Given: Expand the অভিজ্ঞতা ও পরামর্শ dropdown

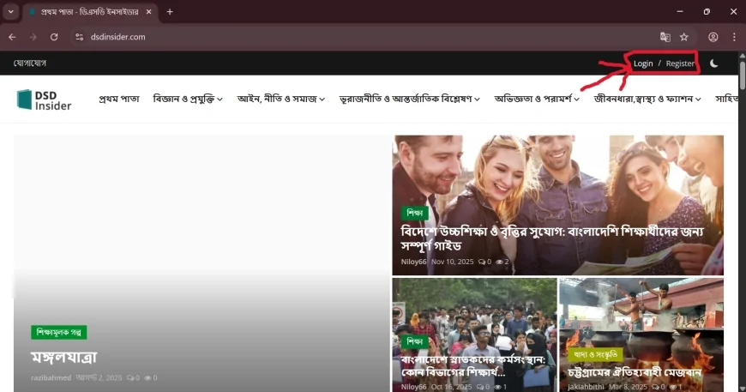Looking at the screenshot, I should (x=537, y=99).
